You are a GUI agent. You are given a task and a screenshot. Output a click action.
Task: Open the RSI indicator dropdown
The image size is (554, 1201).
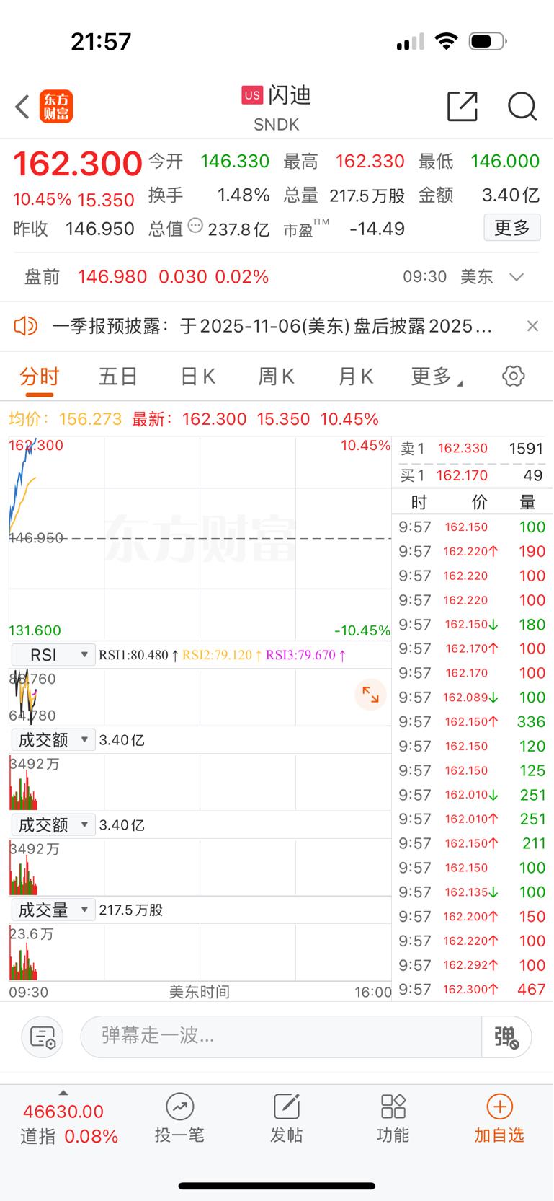(53, 655)
